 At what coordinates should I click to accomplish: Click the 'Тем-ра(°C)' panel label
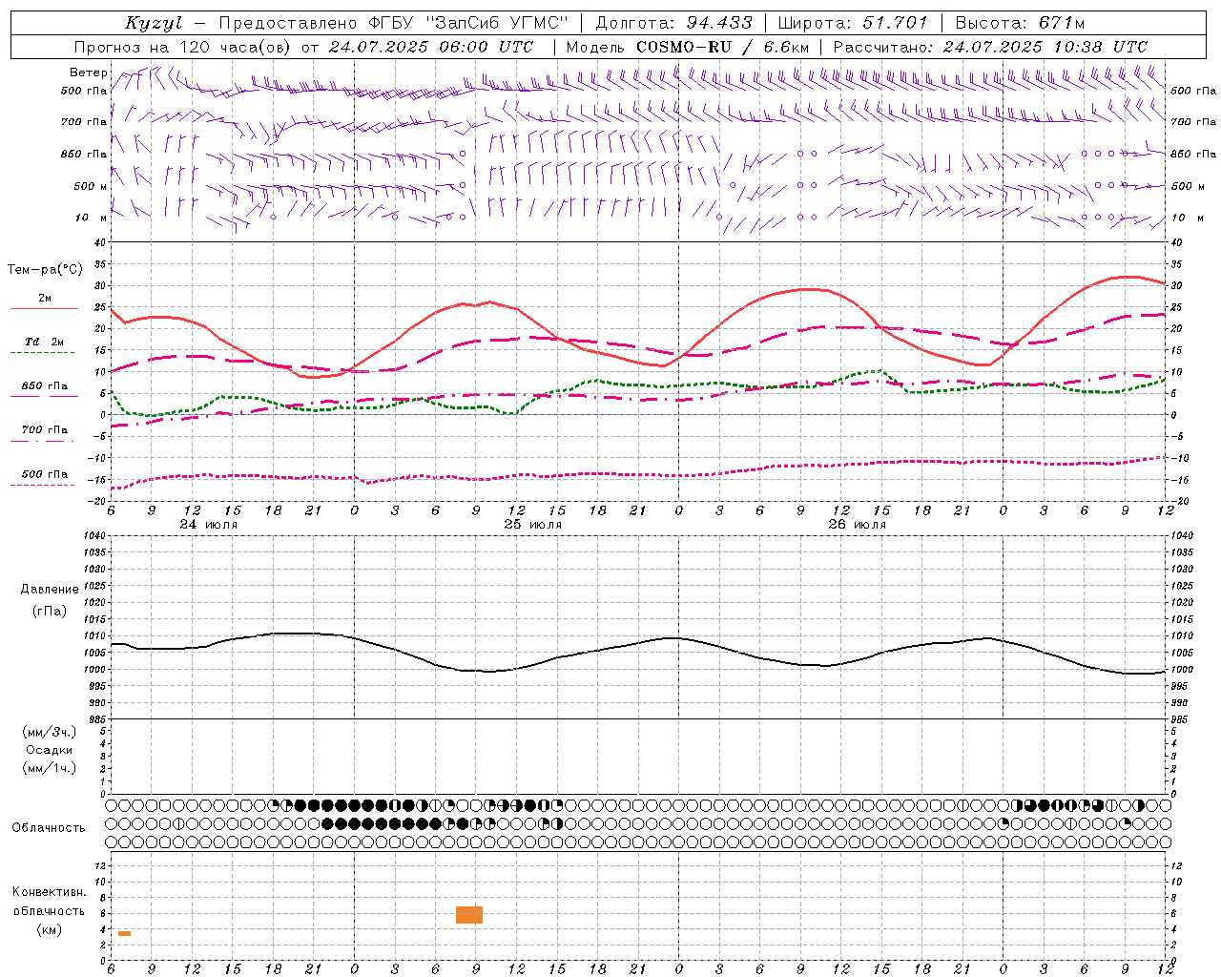(x=45, y=270)
